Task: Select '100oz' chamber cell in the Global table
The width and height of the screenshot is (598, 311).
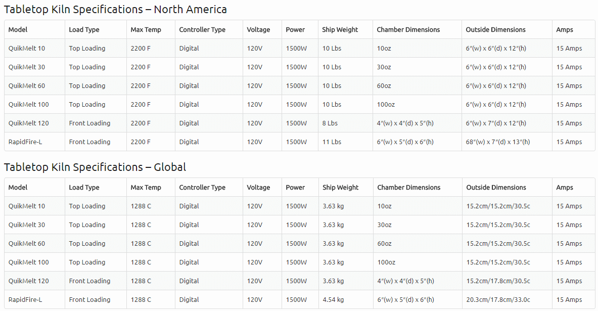Action: [x=386, y=262]
